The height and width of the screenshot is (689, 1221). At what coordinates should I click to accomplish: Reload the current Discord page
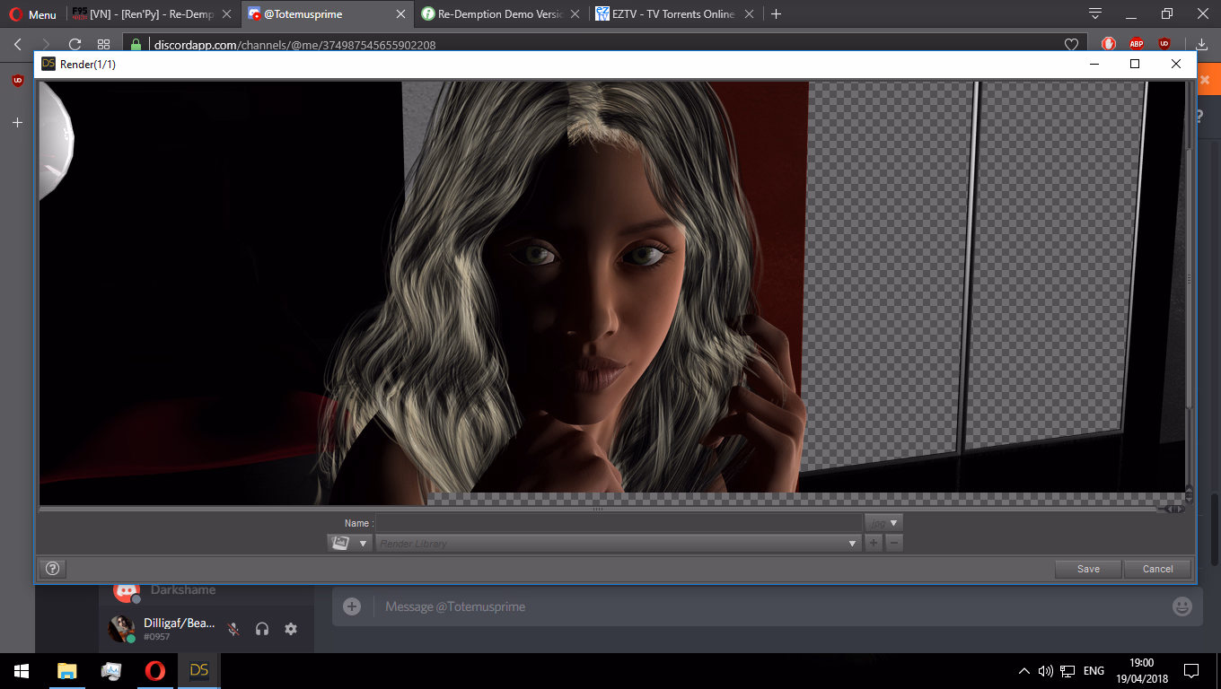tap(75, 44)
